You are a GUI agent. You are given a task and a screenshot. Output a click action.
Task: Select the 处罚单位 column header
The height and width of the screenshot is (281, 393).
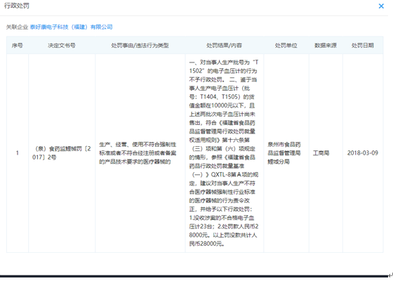point(286,46)
